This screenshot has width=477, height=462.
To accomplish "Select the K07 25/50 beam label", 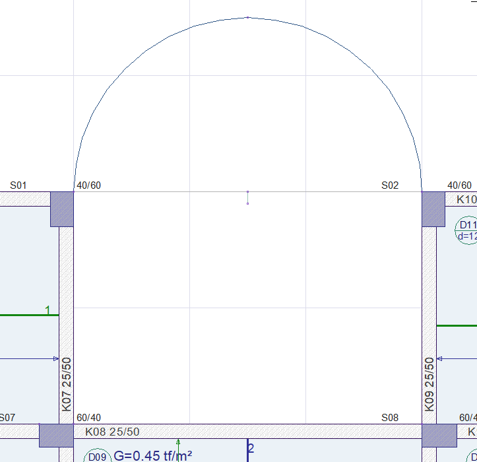I will (x=67, y=384).
